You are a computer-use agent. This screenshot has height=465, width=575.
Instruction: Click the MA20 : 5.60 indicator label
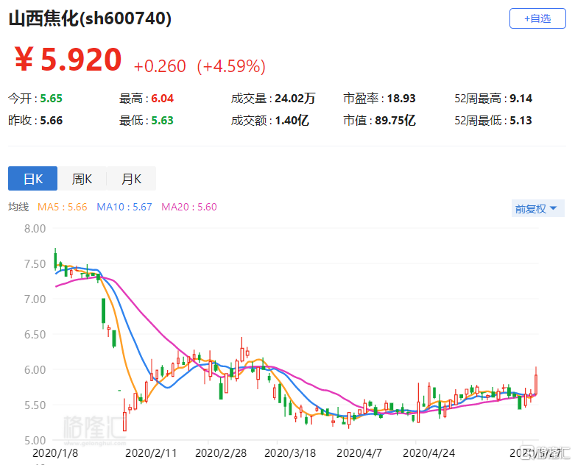pos(189,207)
